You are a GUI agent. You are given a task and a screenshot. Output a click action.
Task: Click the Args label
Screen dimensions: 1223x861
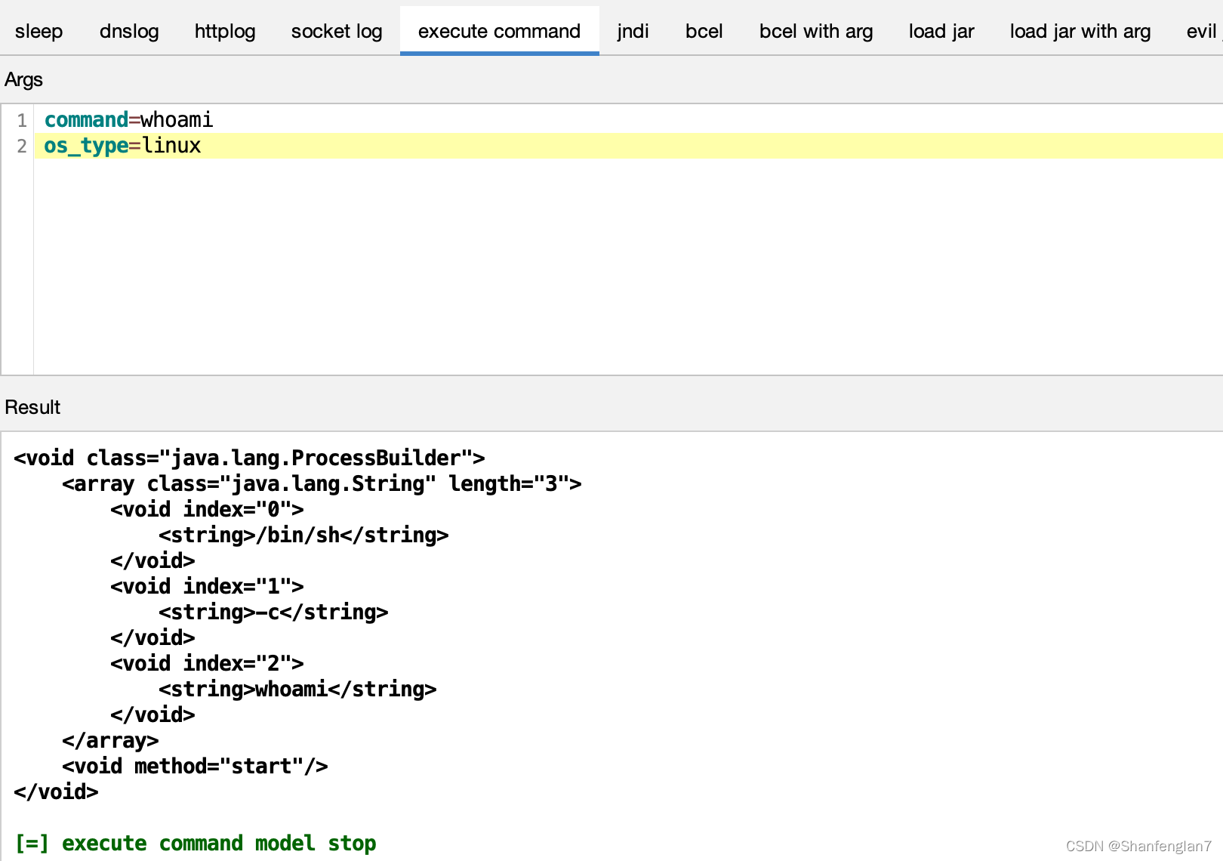23,79
